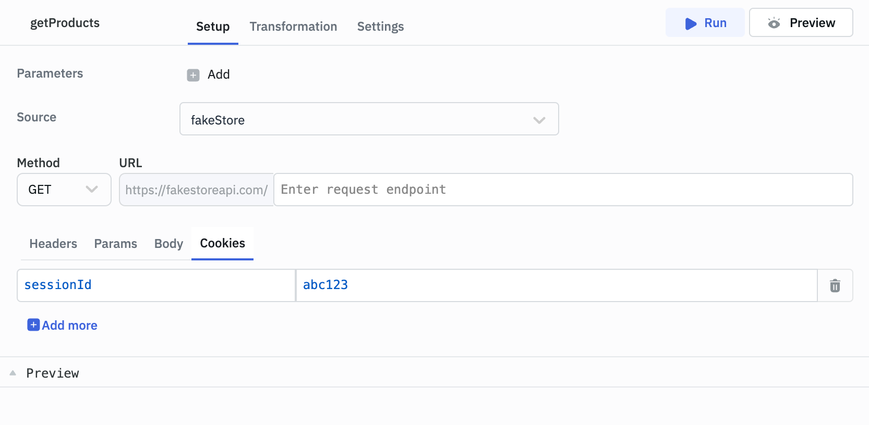The height and width of the screenshot is (425, 869).
Task: Click the Add parameter label
Action: [x=219, y=74]
